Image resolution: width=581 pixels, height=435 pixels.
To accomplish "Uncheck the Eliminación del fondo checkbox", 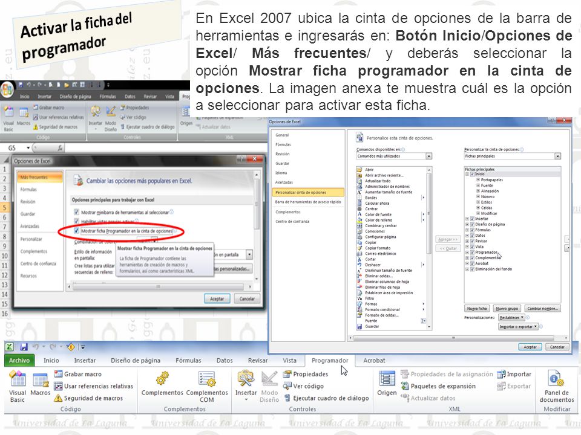I will 473,269.
